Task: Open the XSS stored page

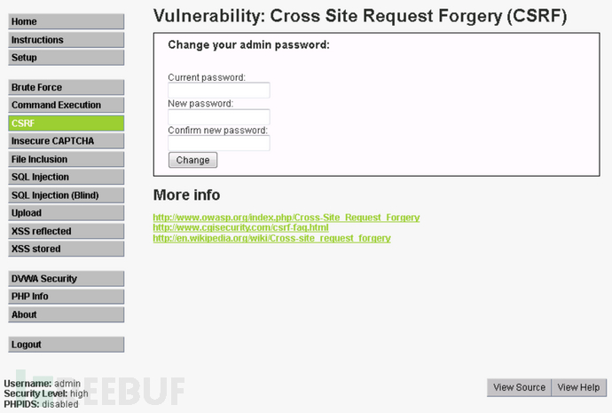Action: [x=66, y=249]
